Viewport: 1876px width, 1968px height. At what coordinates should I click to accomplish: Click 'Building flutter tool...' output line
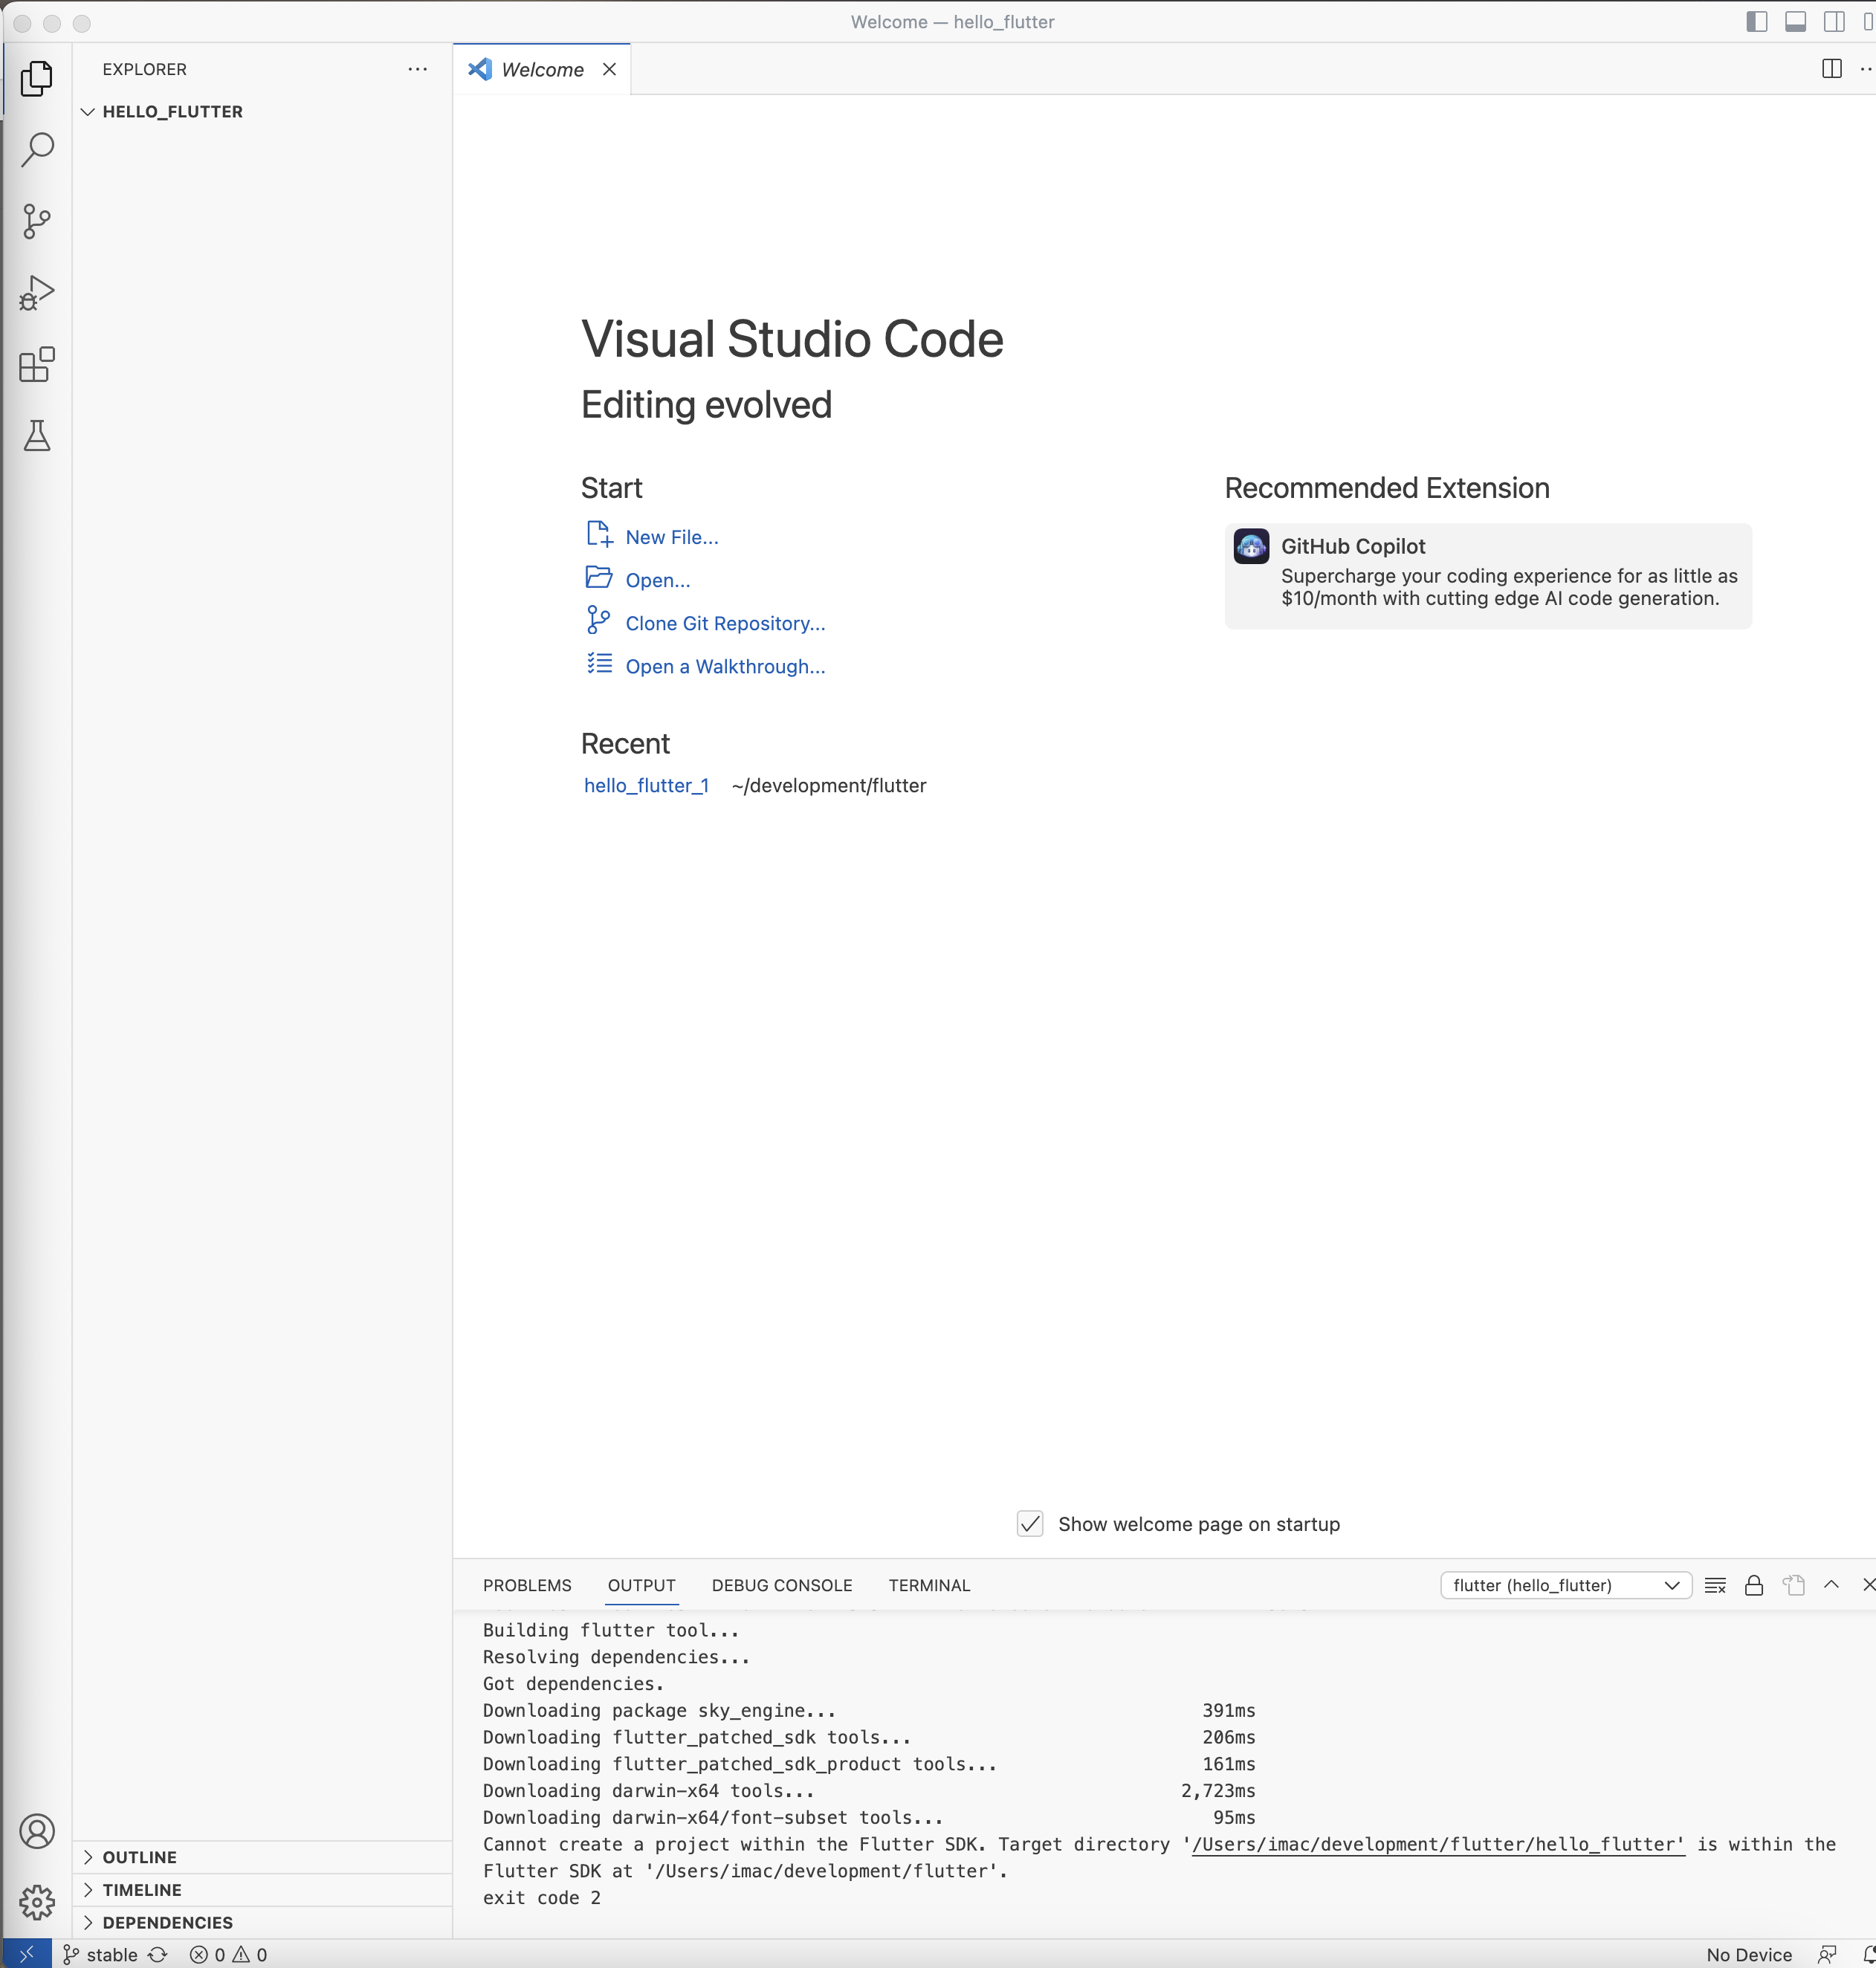pos(611,1630)
